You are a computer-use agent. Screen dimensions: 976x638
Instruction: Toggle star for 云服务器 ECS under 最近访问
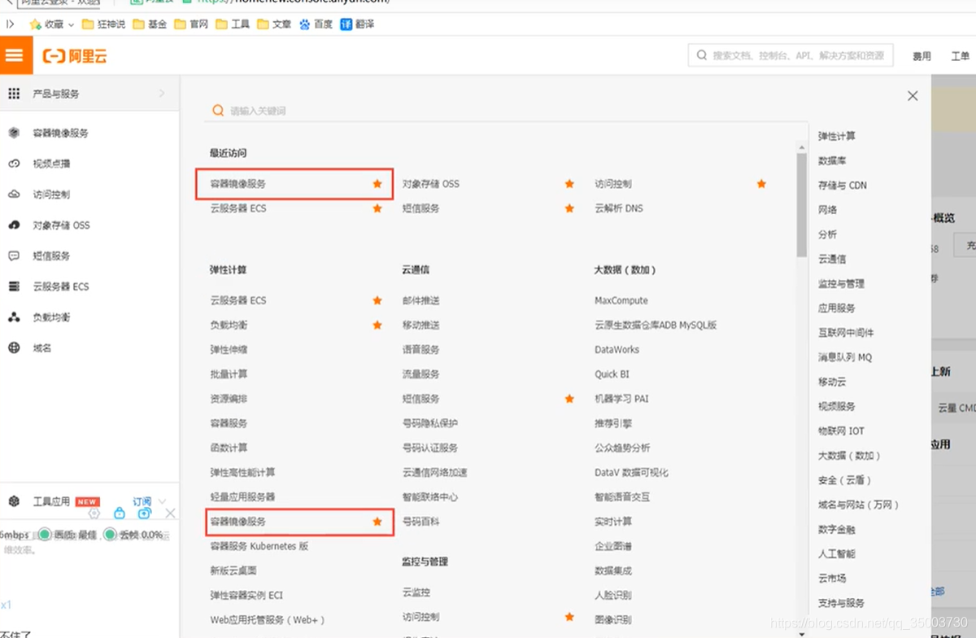(377, 208)
